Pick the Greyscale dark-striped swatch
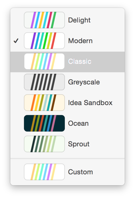The image size is (135, 198). [44, 82]
